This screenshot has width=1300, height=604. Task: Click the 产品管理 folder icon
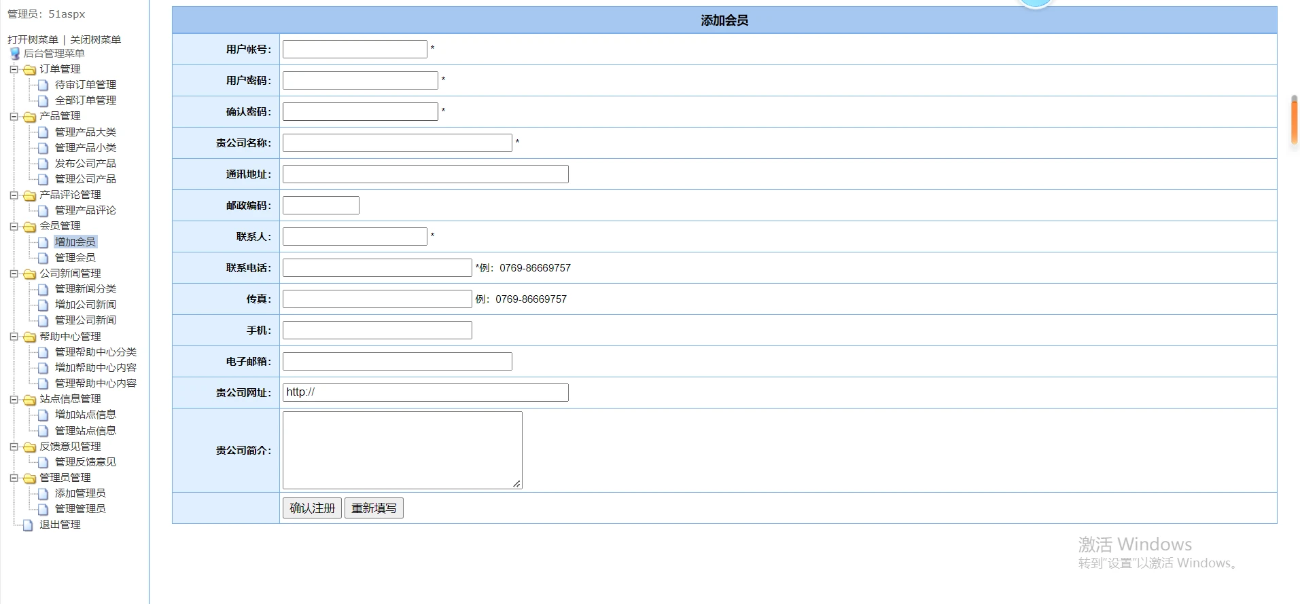[x=29, y=117]
